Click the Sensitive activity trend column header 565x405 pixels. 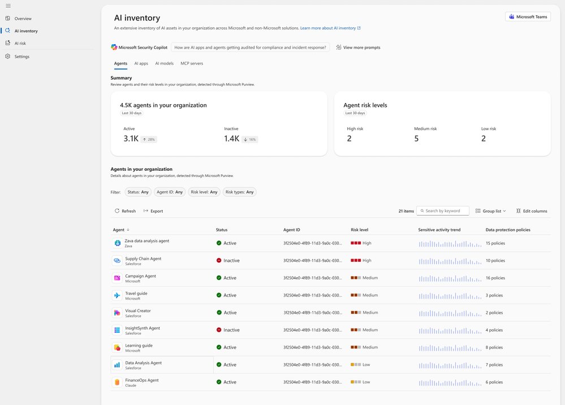(x=439, y=230)
